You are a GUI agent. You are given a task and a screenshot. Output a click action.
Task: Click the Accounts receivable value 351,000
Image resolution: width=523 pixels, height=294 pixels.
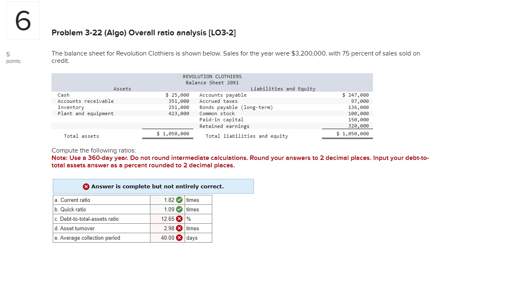tap(179, 101)
